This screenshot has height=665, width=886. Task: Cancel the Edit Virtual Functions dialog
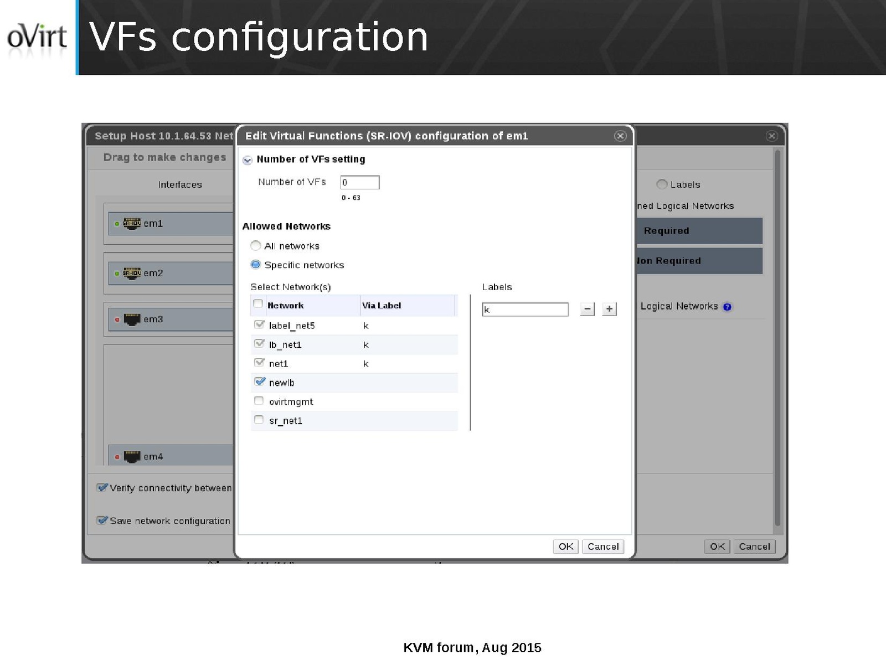[602, 547]
